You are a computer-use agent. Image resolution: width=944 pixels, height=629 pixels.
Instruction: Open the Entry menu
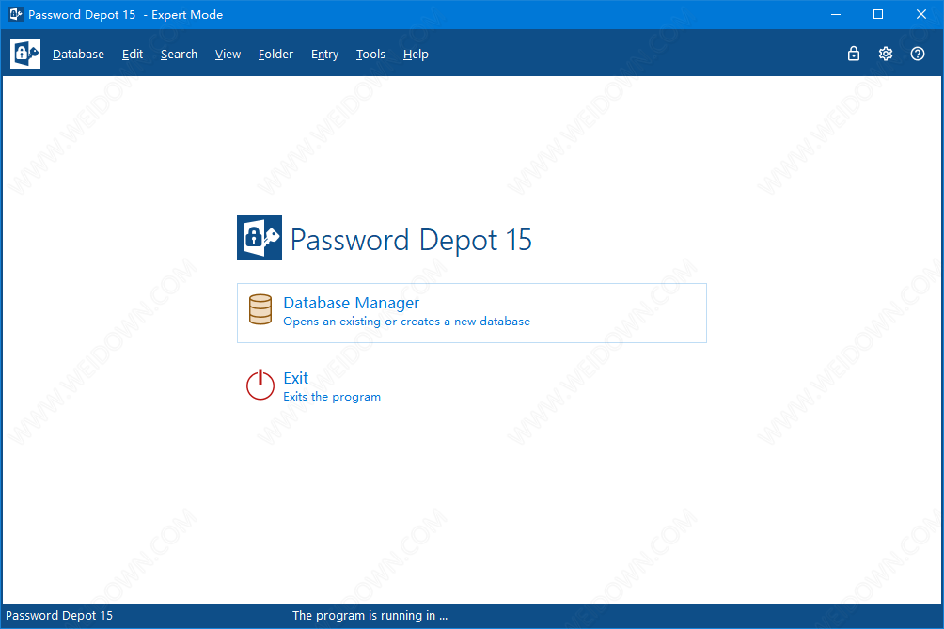pyautogui.click(x=324, y=55)
